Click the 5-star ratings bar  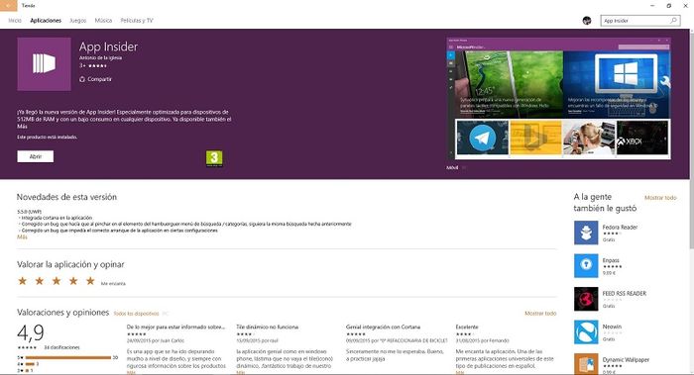point(68,357)
